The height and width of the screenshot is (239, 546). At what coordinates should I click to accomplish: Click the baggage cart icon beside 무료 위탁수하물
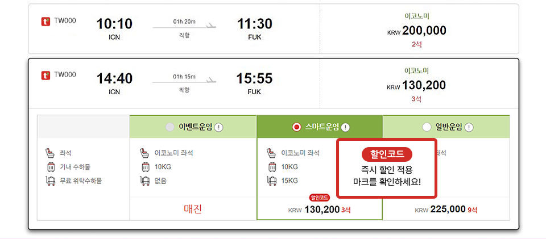pyautogui.click(x=49, y=181)
